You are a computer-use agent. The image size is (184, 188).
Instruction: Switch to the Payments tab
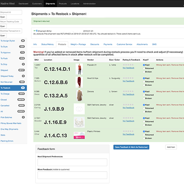coord(108,44)
